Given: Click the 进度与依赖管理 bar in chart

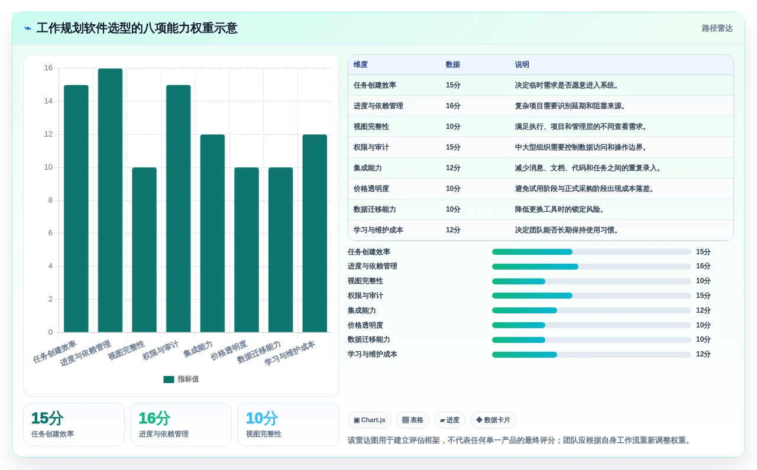Looking at the screenshot, I should [110, 200].
